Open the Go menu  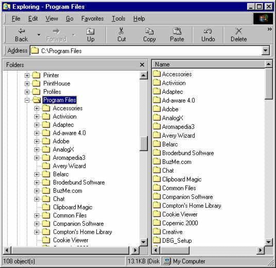click(70, 19)
